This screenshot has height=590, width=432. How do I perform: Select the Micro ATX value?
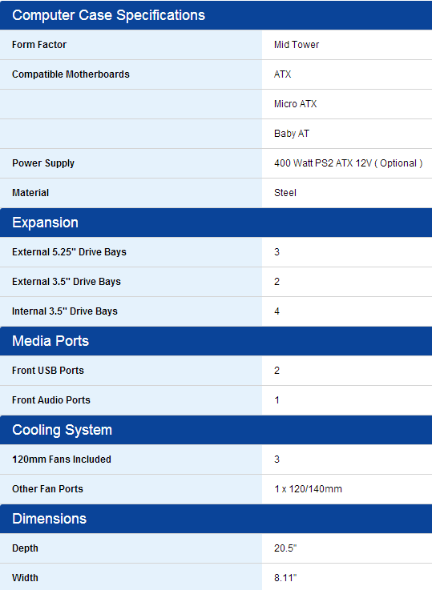(295, 104)
